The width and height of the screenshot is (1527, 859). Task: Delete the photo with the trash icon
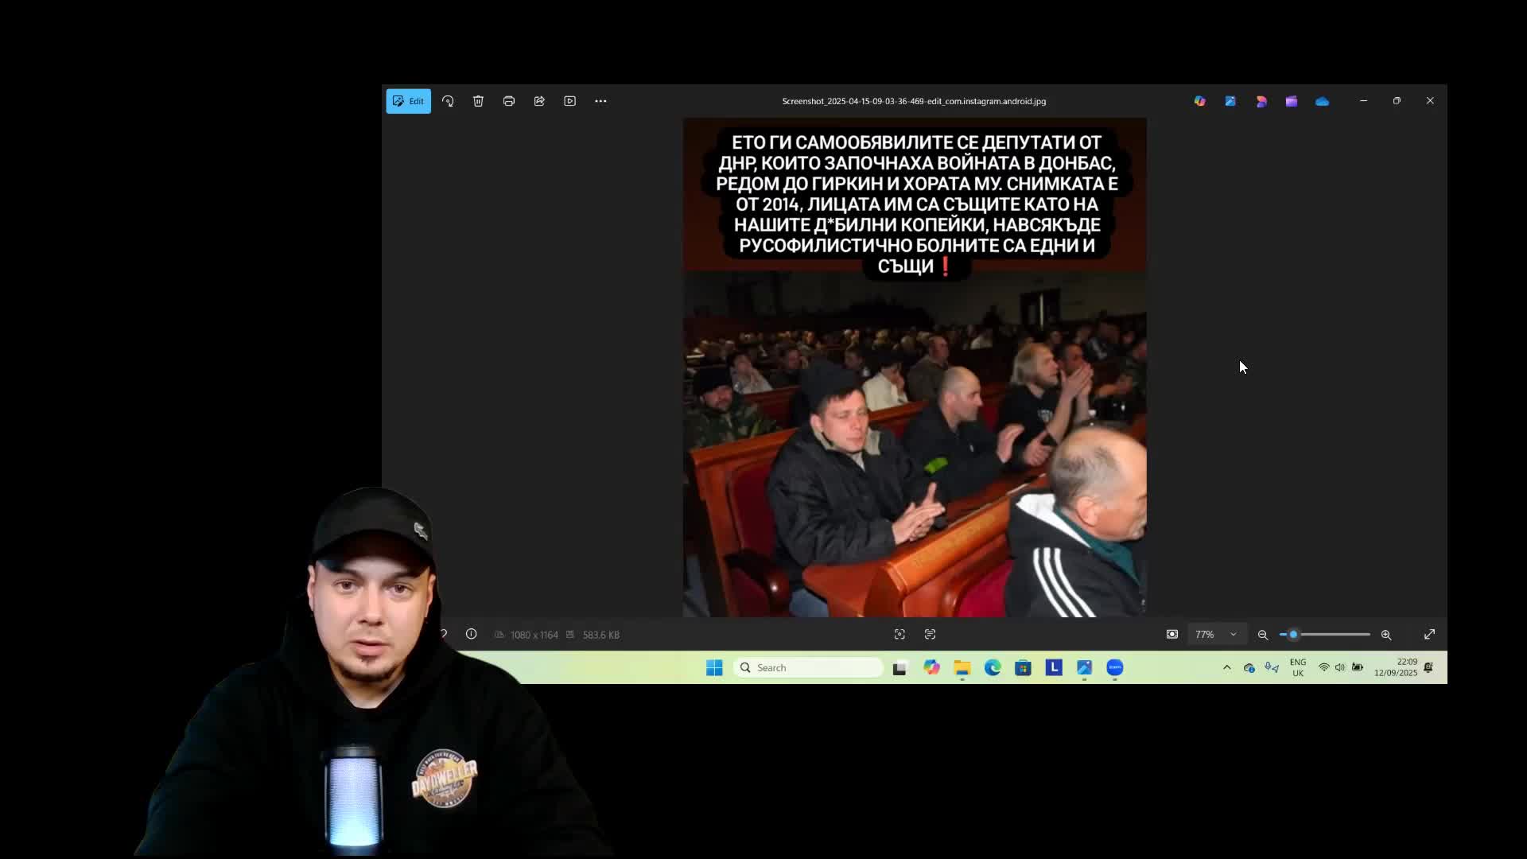point(478,101)
